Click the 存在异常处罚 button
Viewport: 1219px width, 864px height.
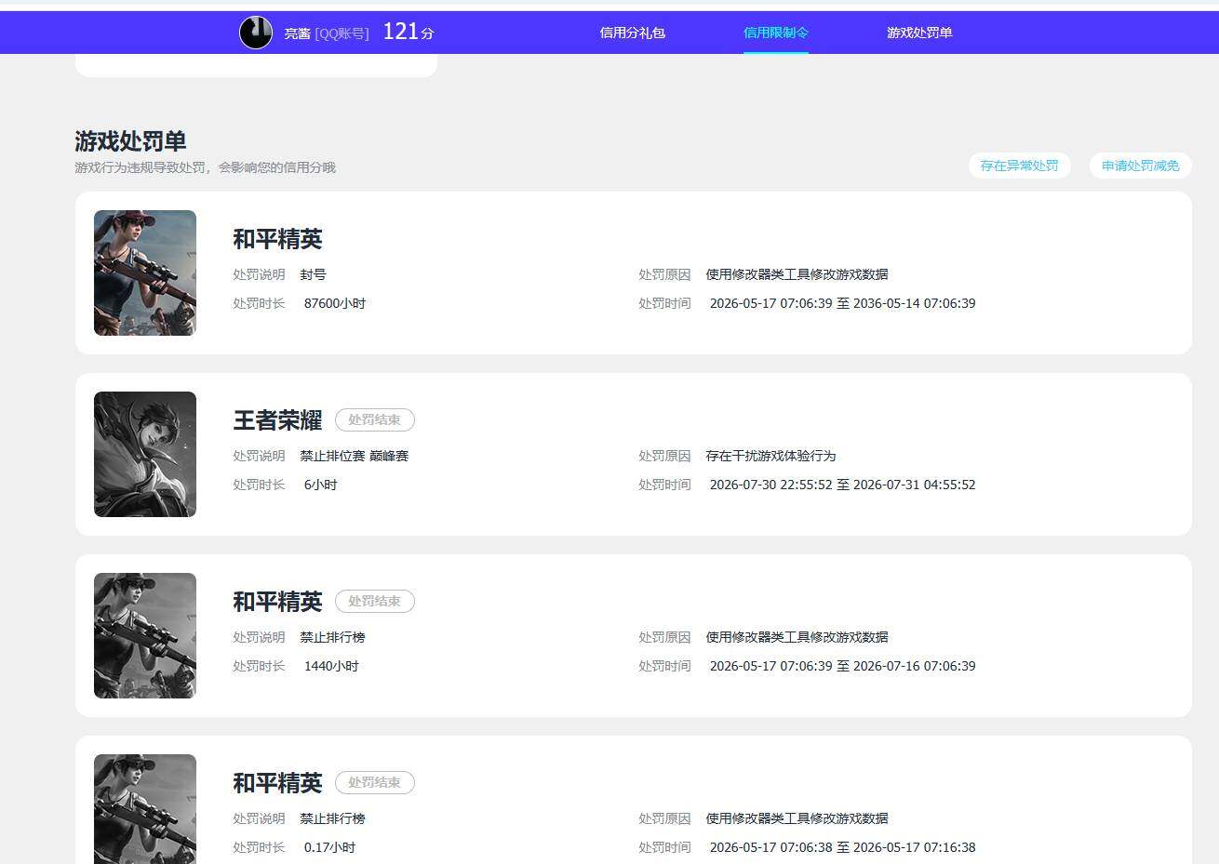pyautogui.click(x=1019, y=166)
